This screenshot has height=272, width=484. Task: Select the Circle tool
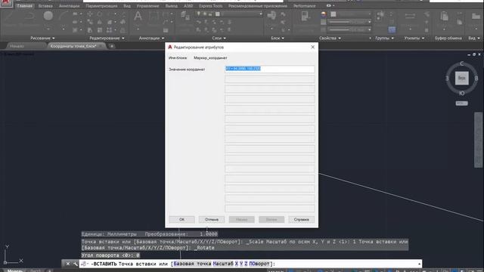pos(48,15)
